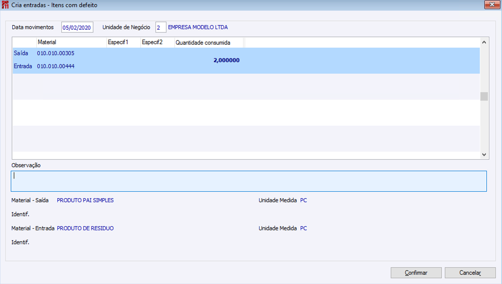Click inside the Observação text box
This screenshot has width=502, height=284.
tap(249, 181)
